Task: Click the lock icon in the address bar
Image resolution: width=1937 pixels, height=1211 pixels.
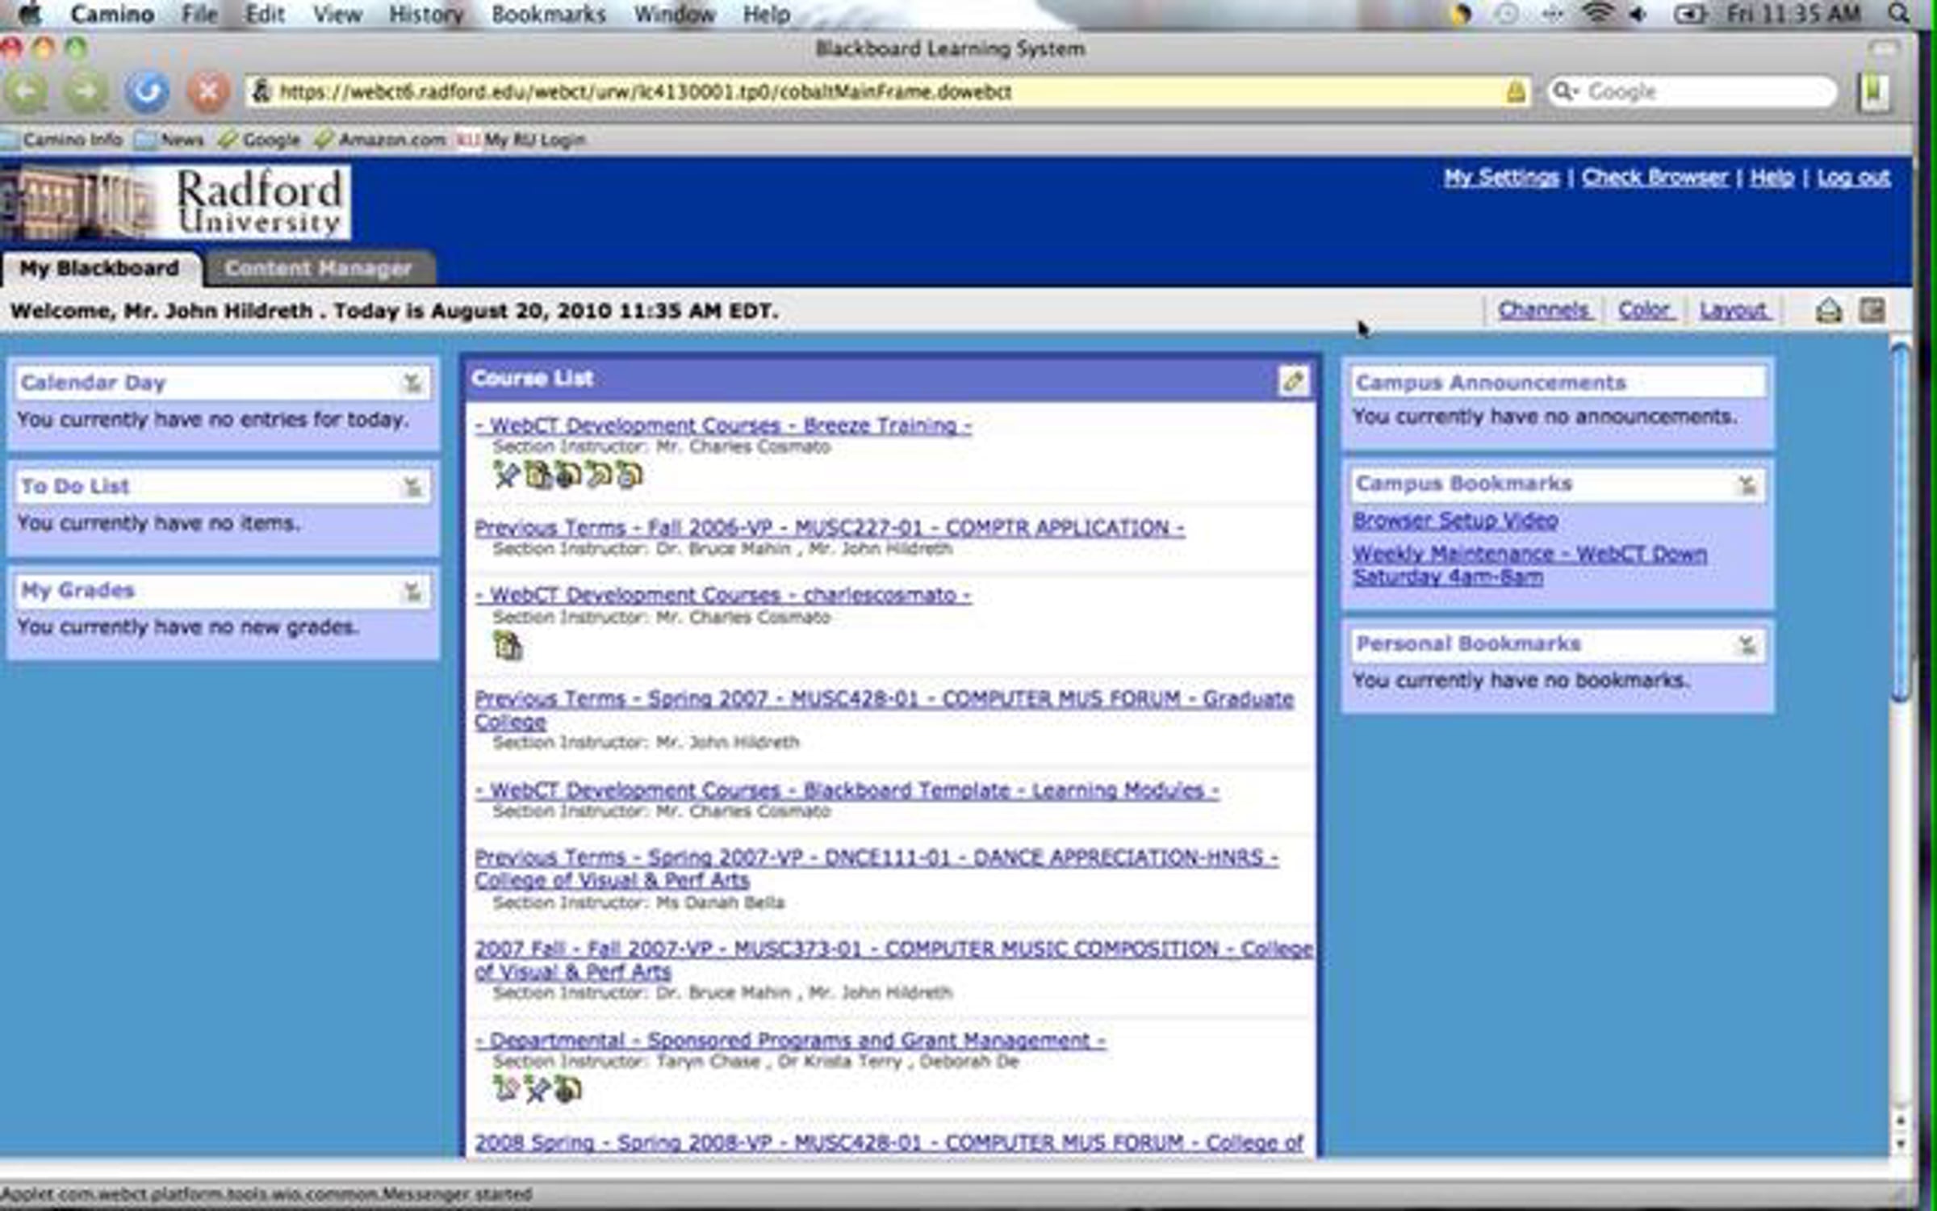Action: click(x=1515, y=91)
